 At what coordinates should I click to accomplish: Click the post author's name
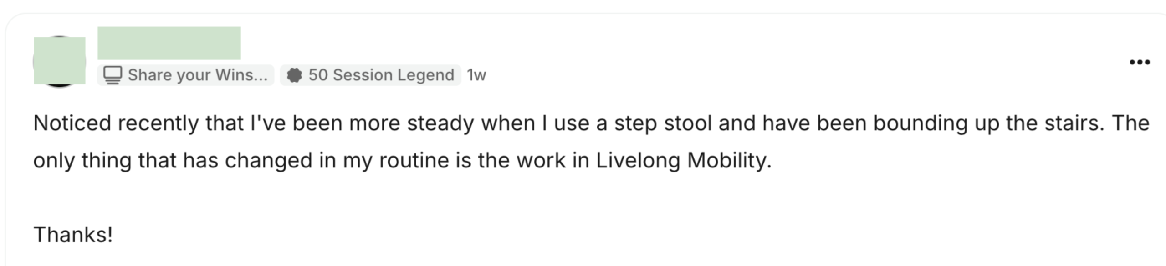point(169,43)
